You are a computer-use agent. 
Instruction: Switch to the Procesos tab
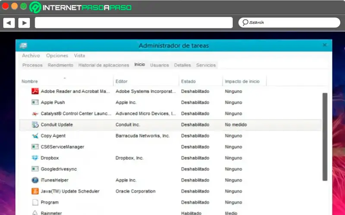[x=32, y=65]
